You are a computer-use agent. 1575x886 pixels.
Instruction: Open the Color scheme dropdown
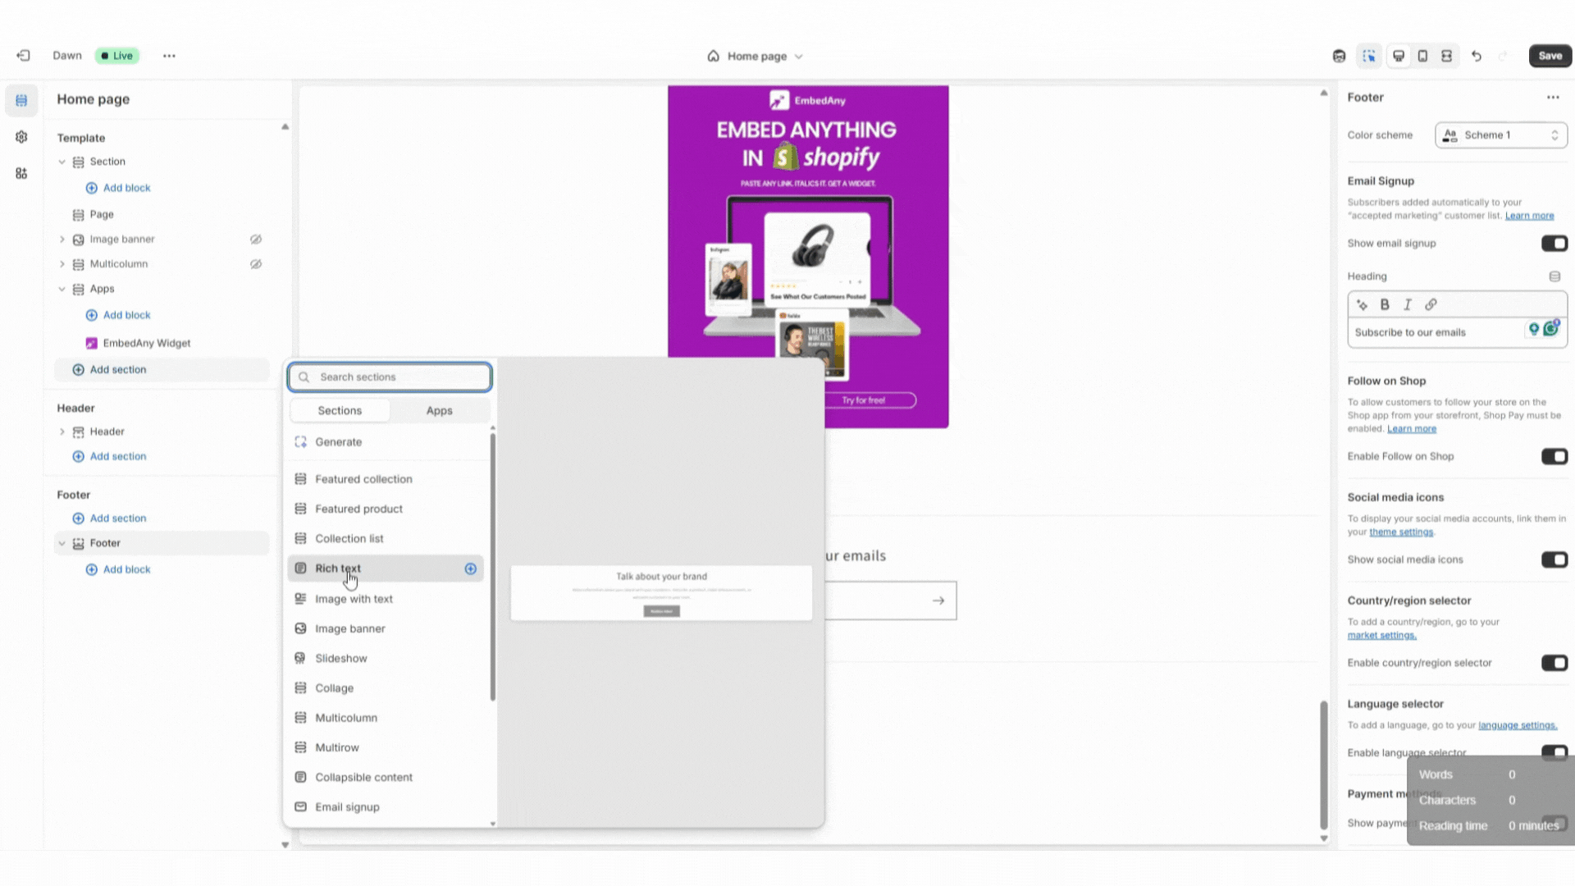[1500, 135]
